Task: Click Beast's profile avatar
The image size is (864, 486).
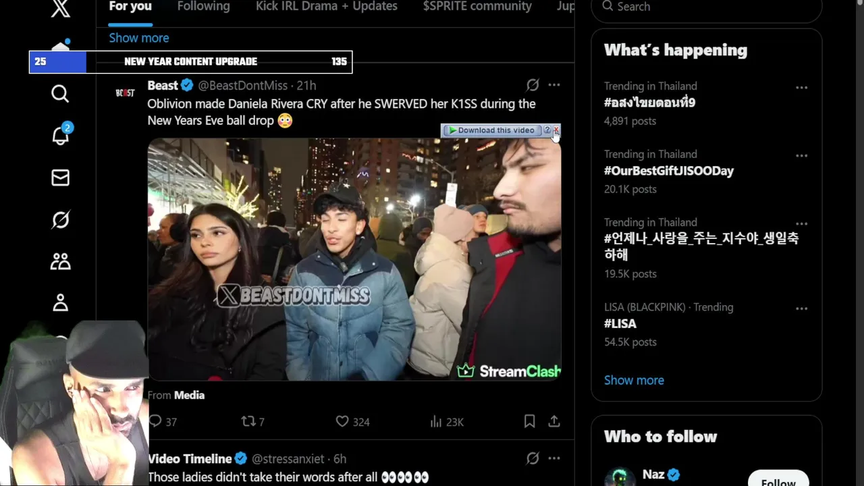Action: click(125, 92)
